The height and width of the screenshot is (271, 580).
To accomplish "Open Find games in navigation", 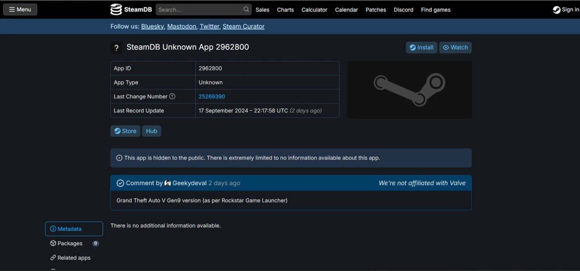I will coord(436,9).
